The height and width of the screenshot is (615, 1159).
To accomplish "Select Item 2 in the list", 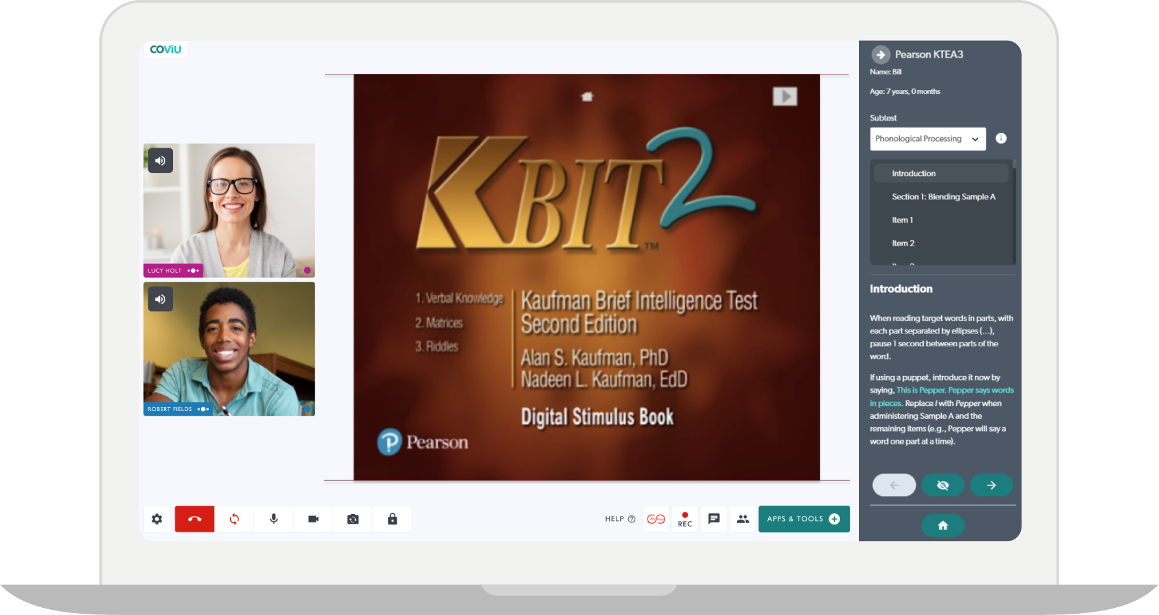I will [941, 243].
